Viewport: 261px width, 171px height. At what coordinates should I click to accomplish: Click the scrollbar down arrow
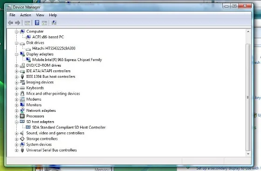[248, 154]
